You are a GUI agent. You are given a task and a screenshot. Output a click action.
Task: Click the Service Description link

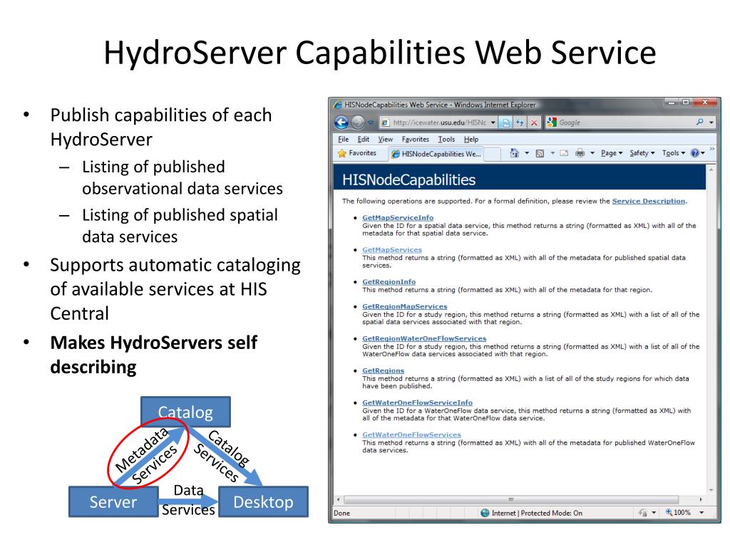pos(649,201)
